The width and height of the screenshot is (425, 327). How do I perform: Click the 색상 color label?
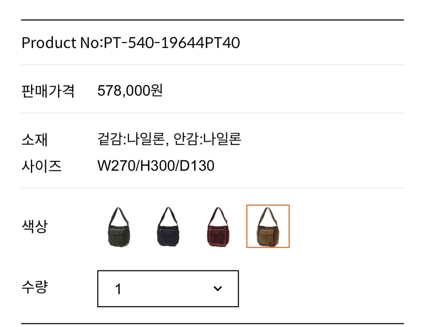(x=36, y=227)
